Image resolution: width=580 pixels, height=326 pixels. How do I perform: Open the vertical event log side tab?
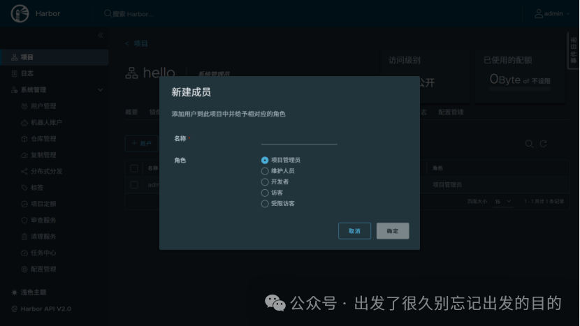coord(573,50)
